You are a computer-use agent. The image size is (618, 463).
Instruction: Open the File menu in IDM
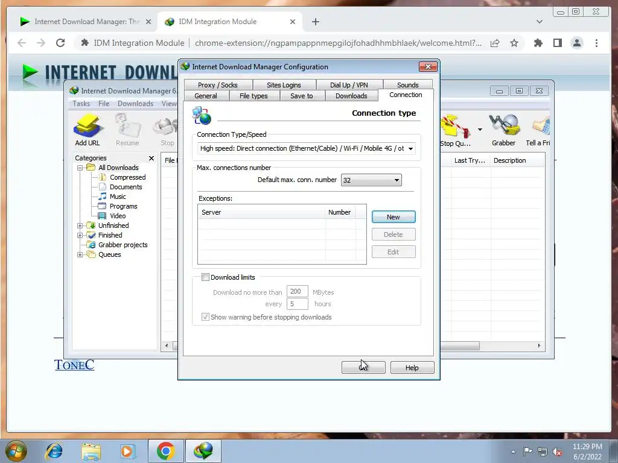coord(104,104)
